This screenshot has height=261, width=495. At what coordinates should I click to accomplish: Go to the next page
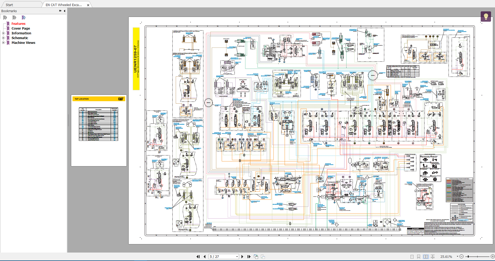coord(242,257)
